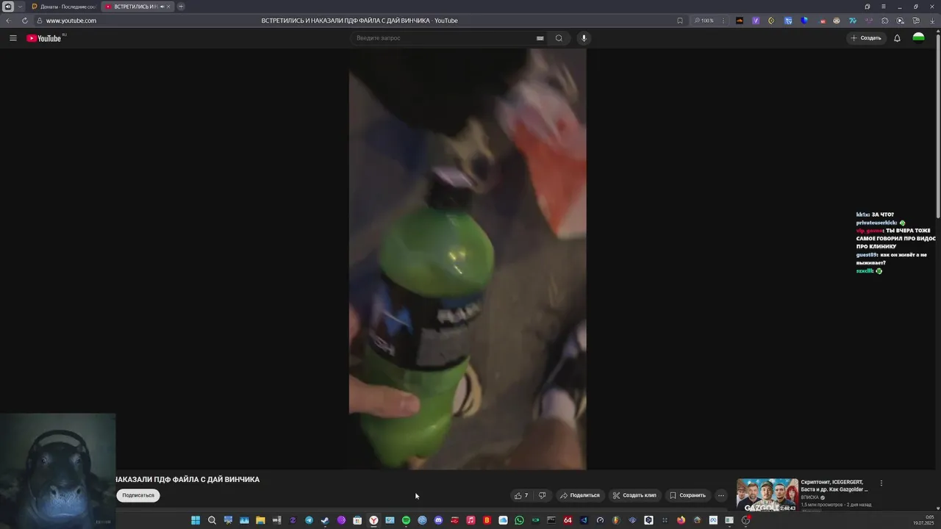
Task: Go to YouTube home via logo
Action: [44, 38]
